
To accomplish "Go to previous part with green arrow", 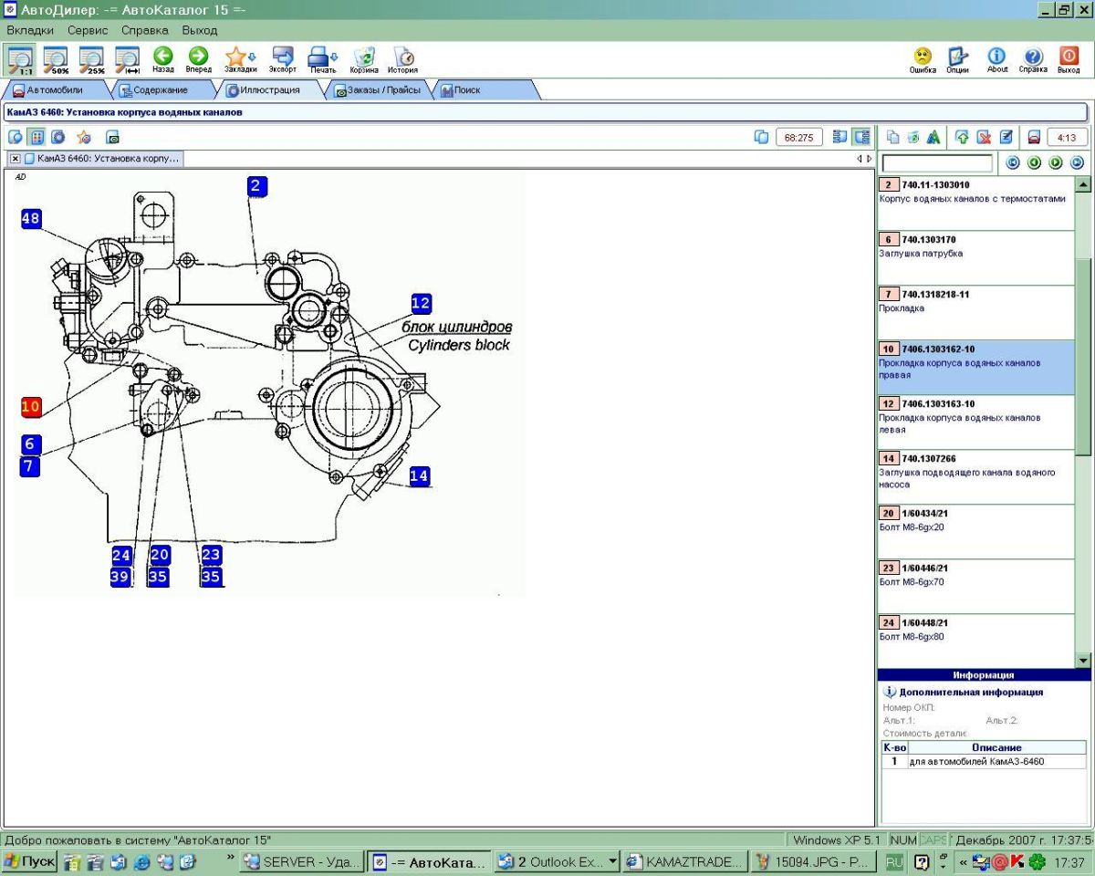I will [1034, 162].
